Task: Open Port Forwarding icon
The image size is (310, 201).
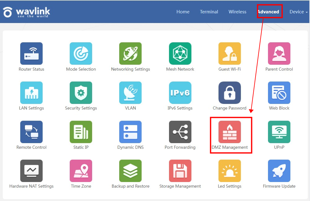Action: point(180,132)
